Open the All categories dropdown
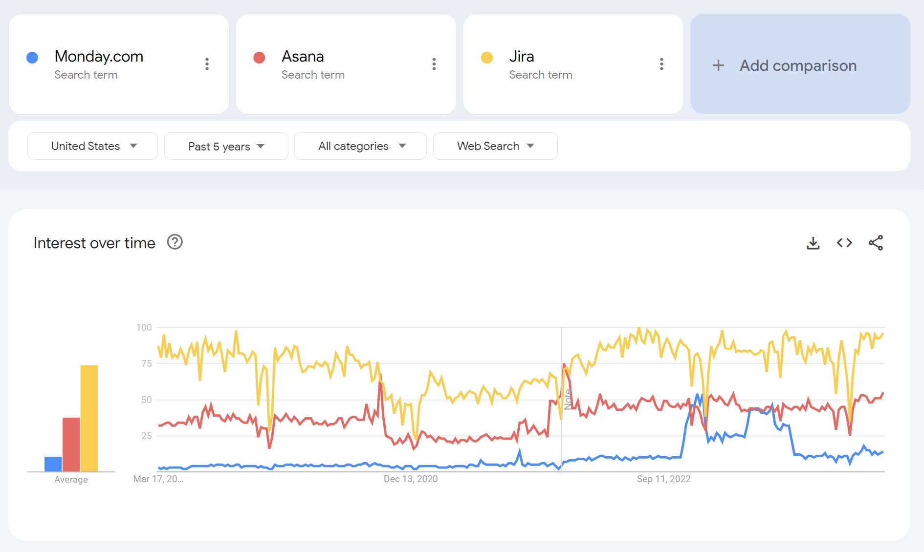924x552 pixels. tap(360, 146)
